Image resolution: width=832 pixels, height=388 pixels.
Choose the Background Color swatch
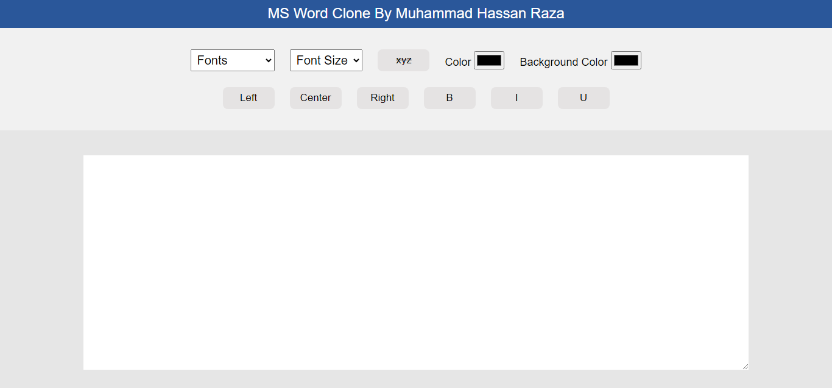626,60
